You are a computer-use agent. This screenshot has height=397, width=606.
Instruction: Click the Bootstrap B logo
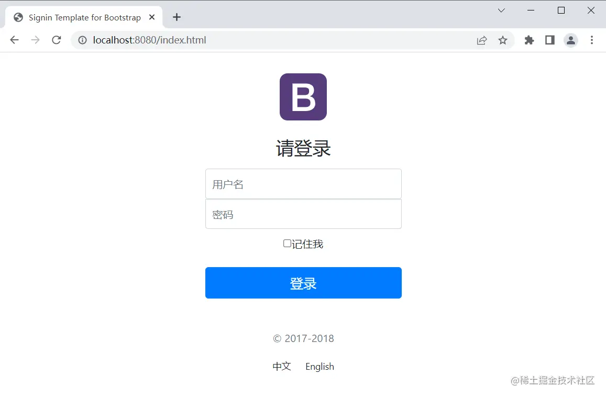(x=303, y=97)
